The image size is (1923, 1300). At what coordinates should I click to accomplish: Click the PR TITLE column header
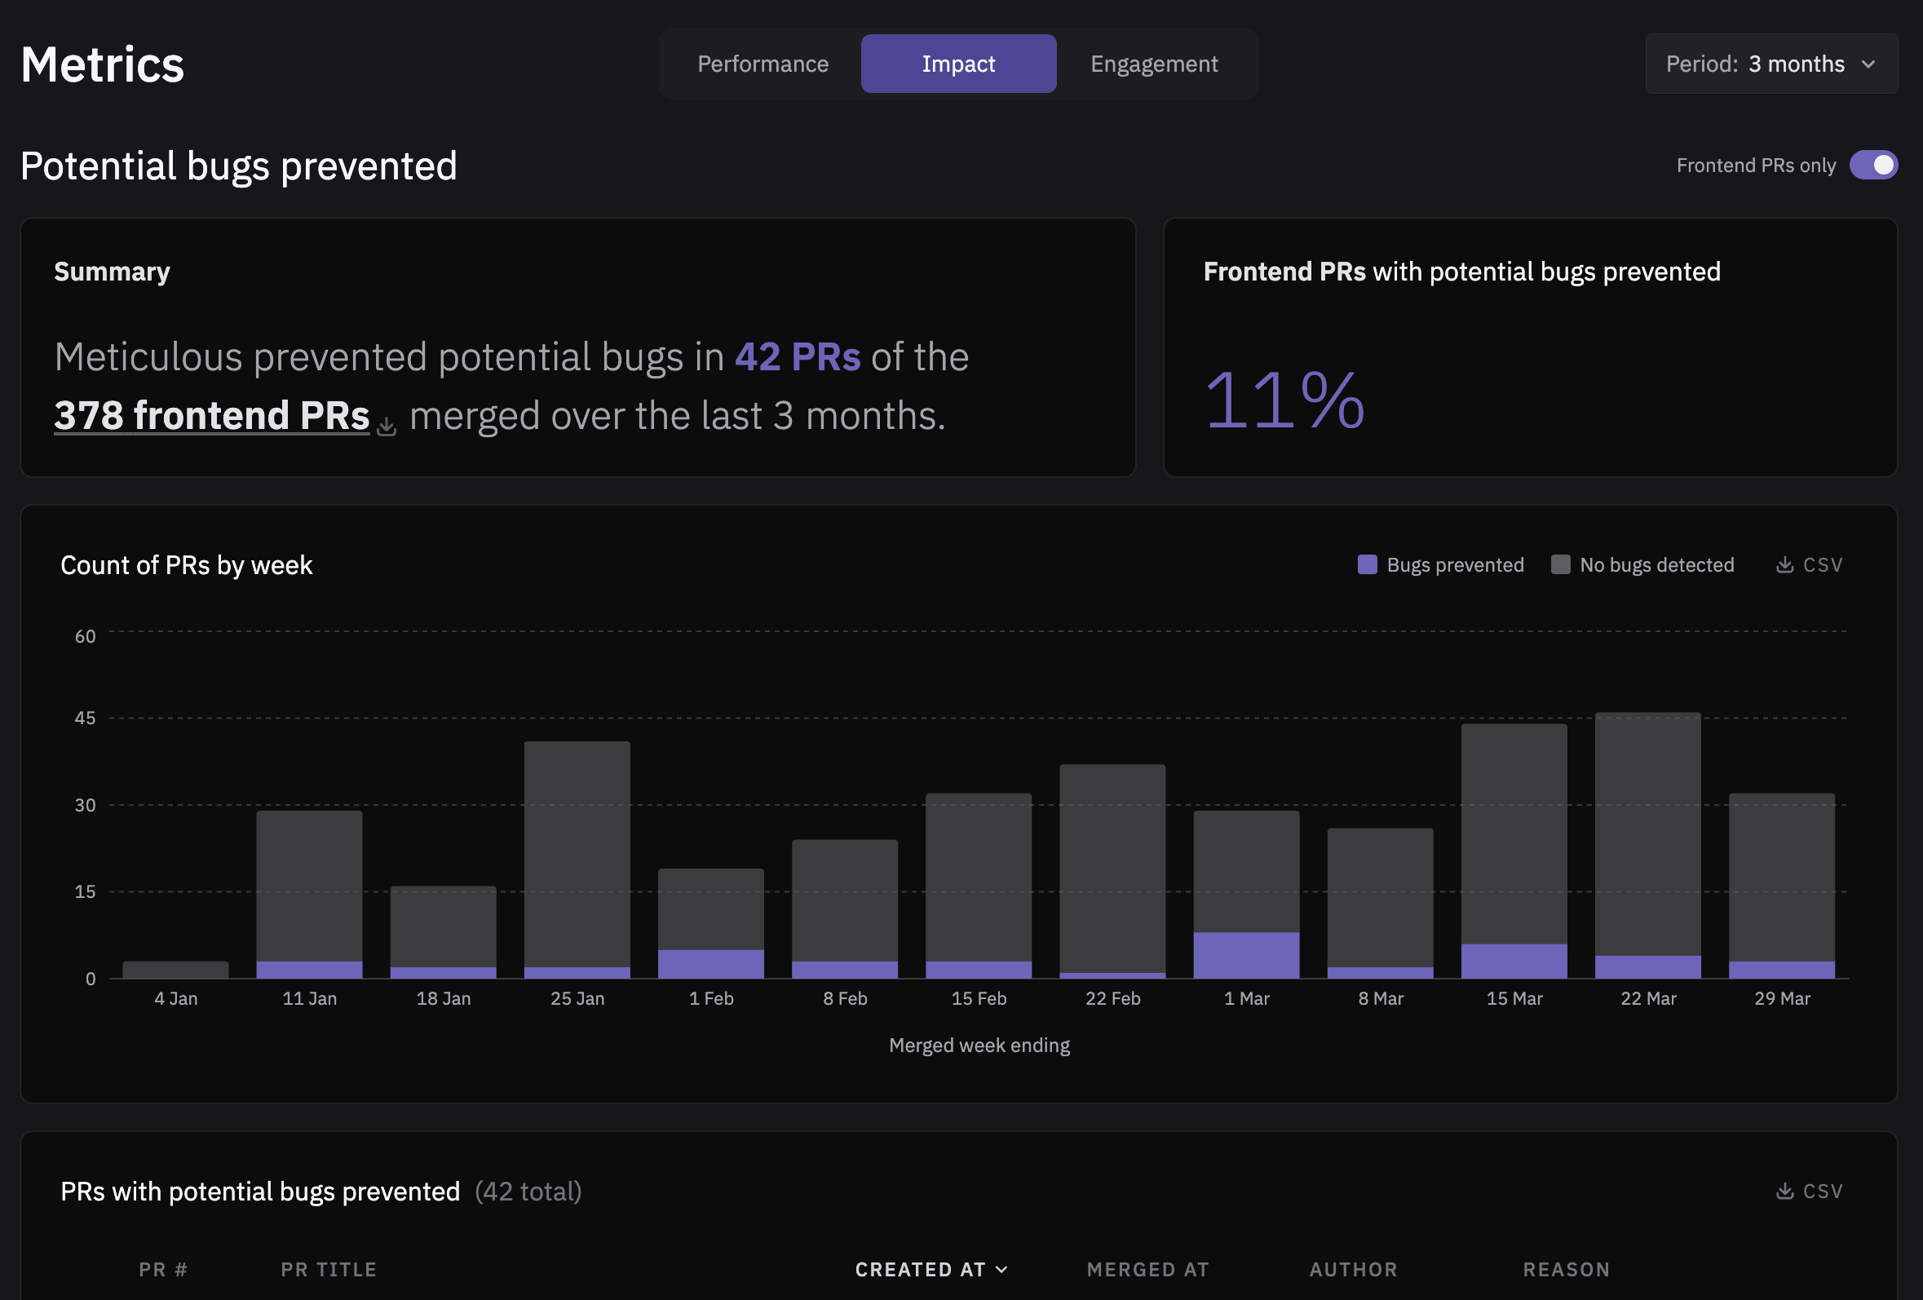point(329,1269)
